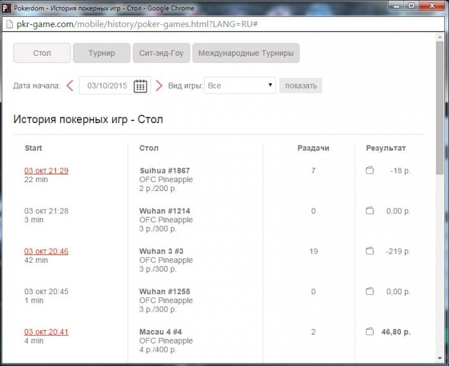449x366 pixels.
Task: Click wallet icon in Macau 4 #4 row
Action: (369, 331)
